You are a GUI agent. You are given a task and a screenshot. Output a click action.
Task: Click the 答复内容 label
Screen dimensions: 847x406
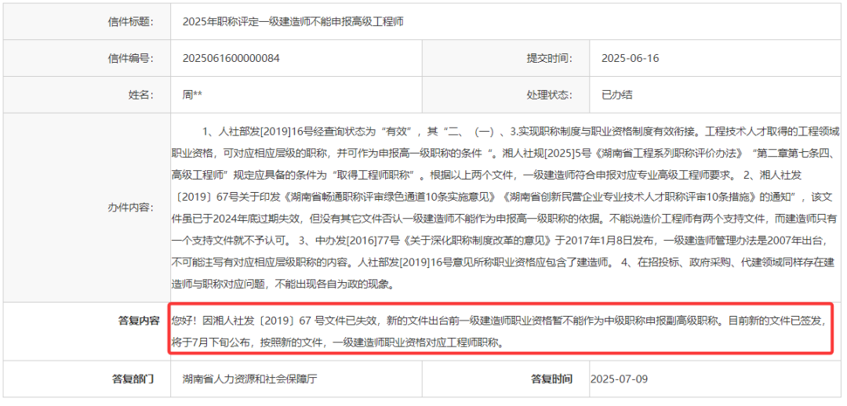tap(139, 321)
